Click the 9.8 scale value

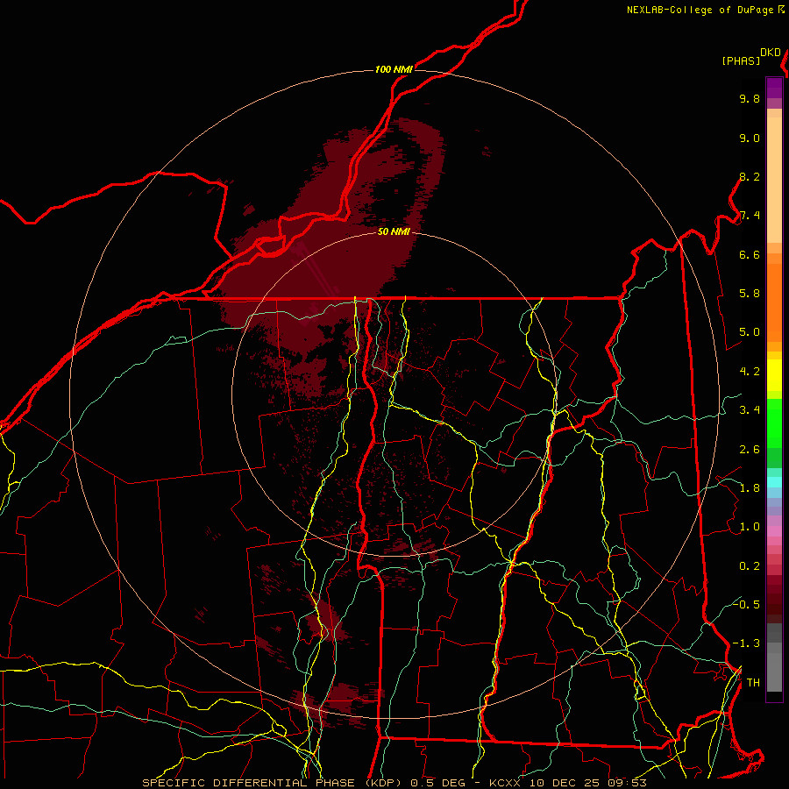pyautogui.click(x=750, y=99)
